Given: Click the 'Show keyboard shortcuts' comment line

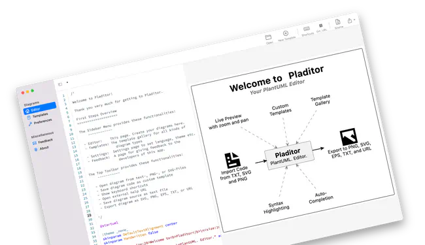Looking at the screenshot, I should (124, 189).
